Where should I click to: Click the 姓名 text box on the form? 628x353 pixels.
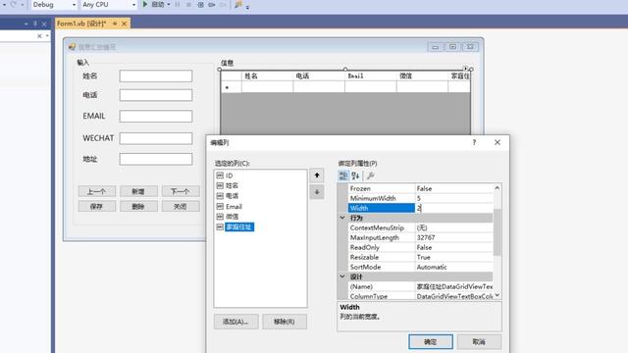coord(156,76)
